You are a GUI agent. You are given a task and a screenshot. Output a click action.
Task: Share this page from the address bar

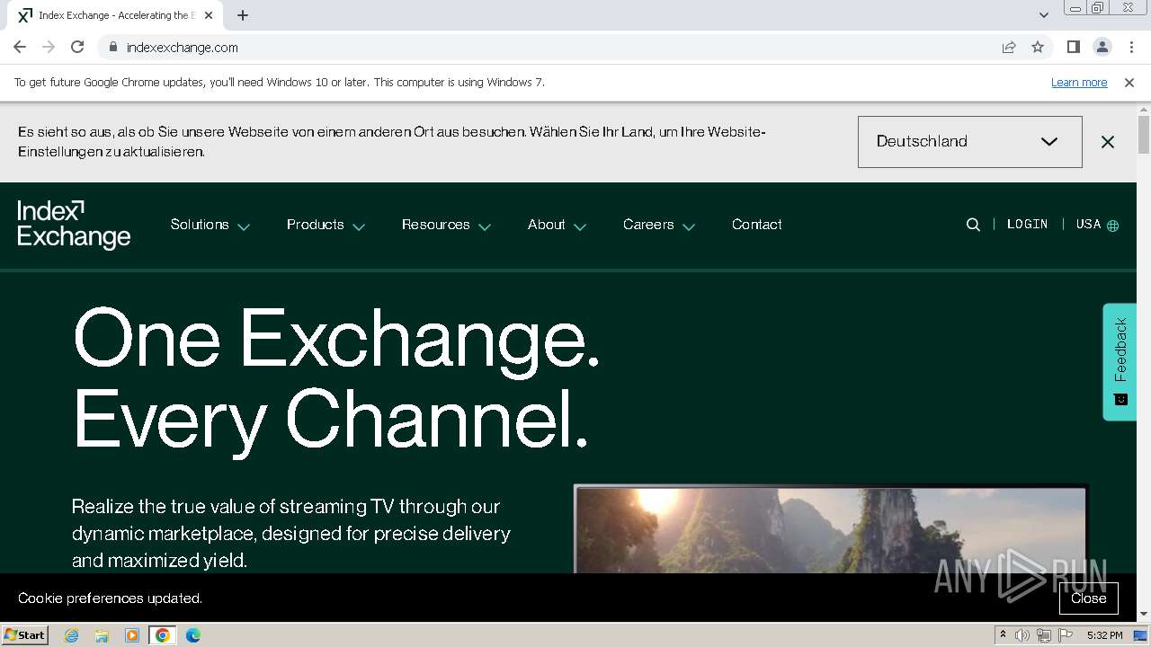click(x=1009, y=47)
